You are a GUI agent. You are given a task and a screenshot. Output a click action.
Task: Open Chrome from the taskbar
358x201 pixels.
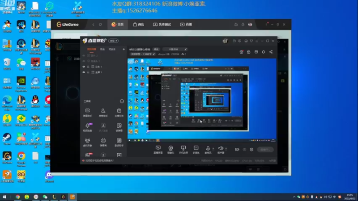pos(17,197)
